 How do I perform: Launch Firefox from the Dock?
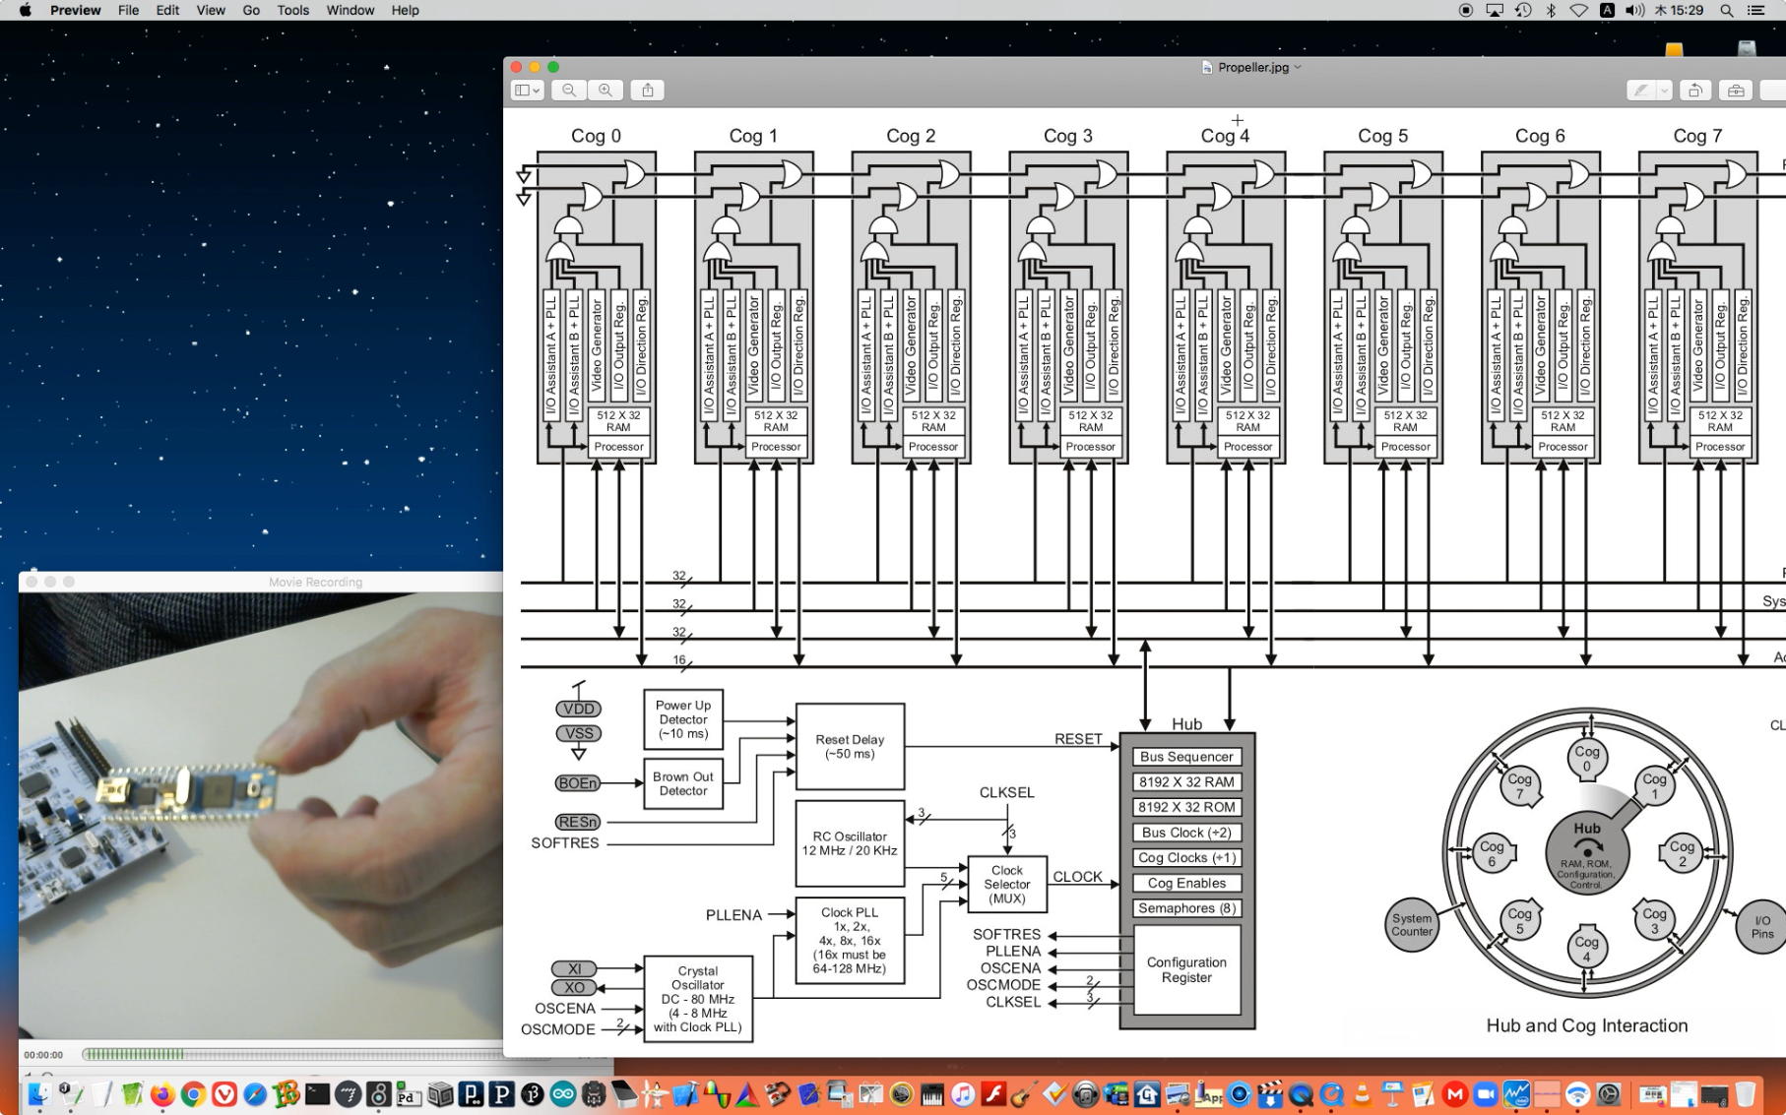(x=162, y=1093)
